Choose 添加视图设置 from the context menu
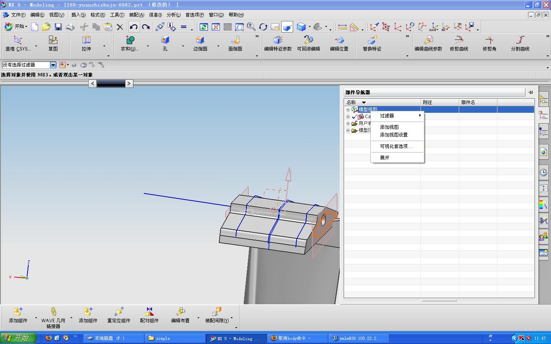This screenshot has width=551, height=344. point(397,135)
